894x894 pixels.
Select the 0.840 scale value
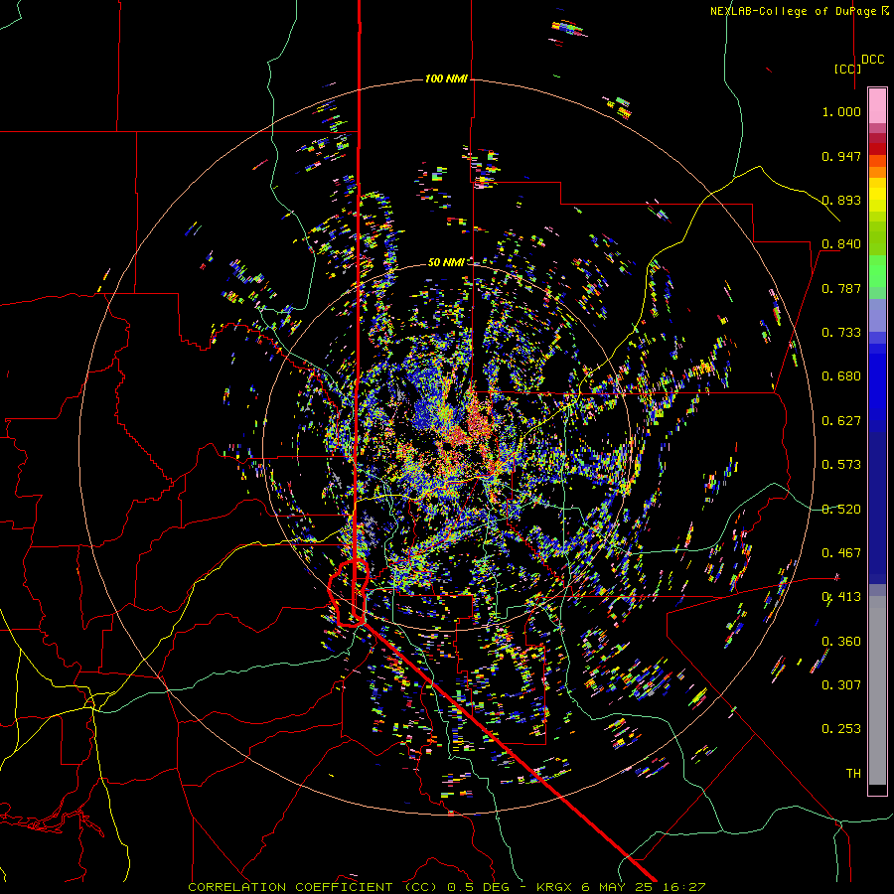841,244
